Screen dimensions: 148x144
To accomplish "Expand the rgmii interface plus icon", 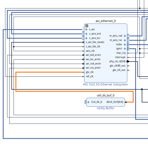I will [x=125, y=49].
